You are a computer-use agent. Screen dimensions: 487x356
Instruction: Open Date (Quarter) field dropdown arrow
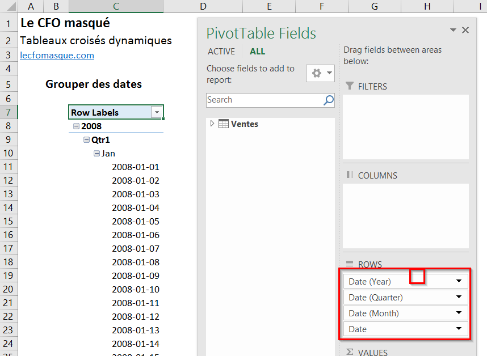[458, 297]
